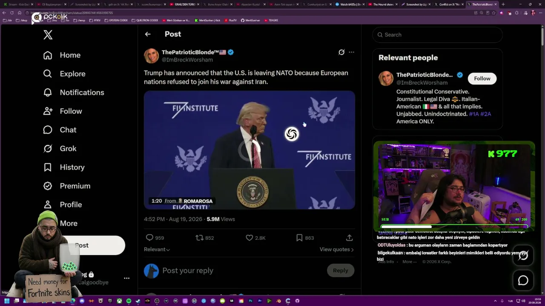Open Steam from the taskbar

[138, 301]
